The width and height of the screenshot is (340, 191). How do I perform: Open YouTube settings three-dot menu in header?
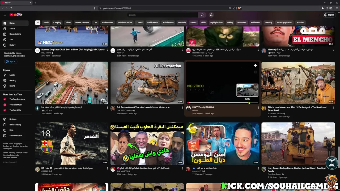pyautogui.click(x=319, y=15)
